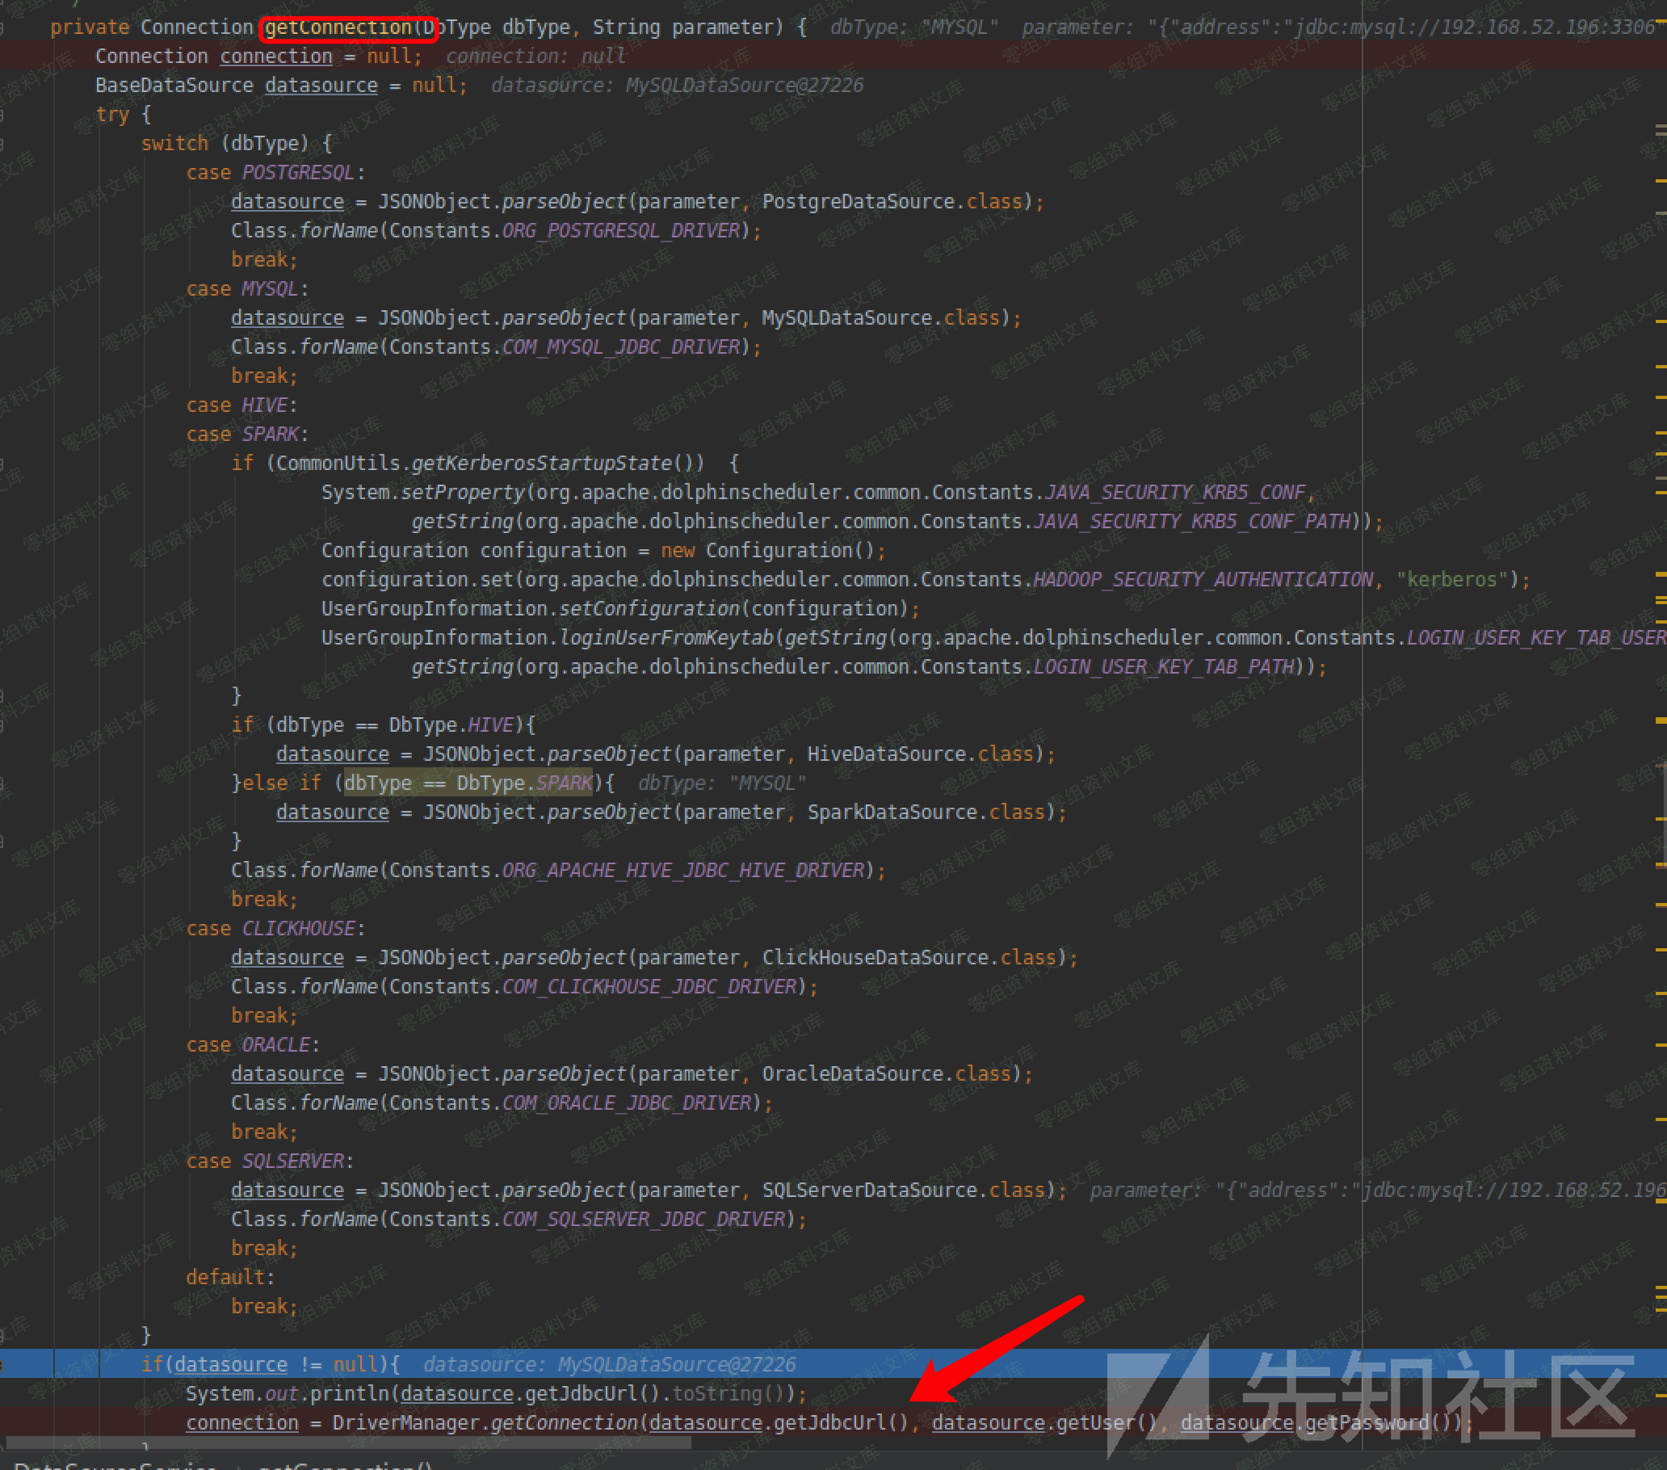Click the getConnection method name in red box
Screen dimensions: 1667x1470
pyautogui.click(x=338, y=27)
